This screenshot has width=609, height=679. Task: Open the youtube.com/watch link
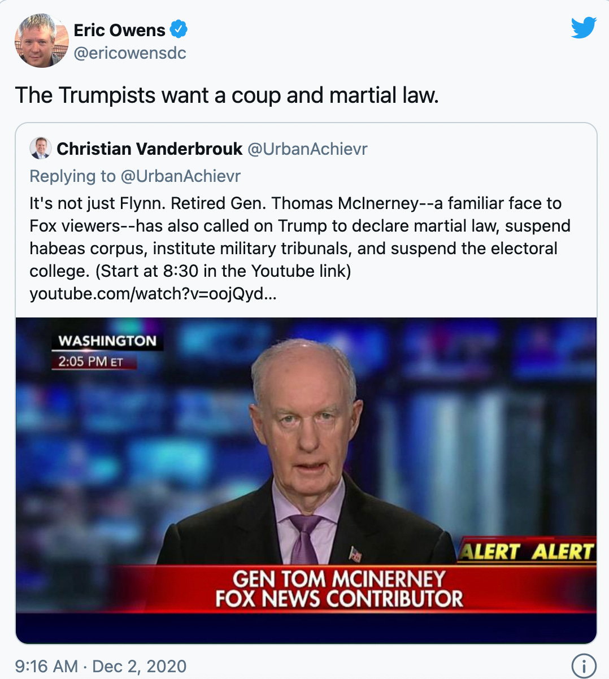[153, 294]
